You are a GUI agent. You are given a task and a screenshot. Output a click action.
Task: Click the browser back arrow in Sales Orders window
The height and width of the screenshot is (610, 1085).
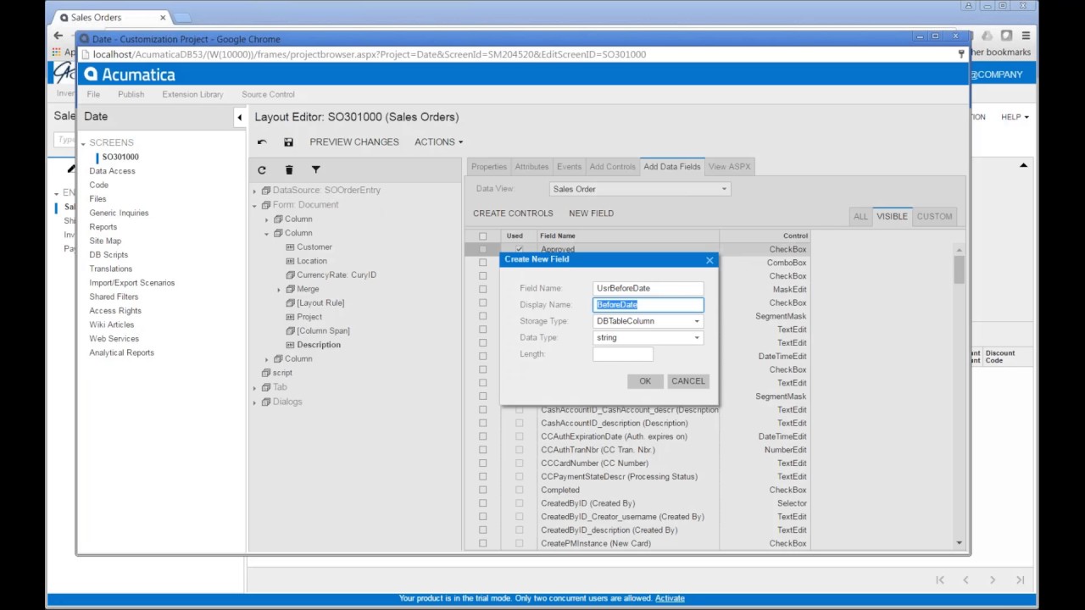(x=58, y=36)
